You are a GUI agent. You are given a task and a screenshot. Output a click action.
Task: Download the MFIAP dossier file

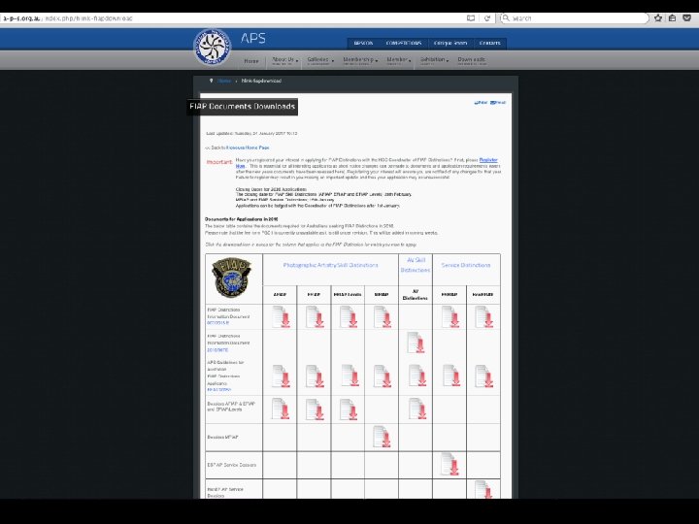(383, 437)
